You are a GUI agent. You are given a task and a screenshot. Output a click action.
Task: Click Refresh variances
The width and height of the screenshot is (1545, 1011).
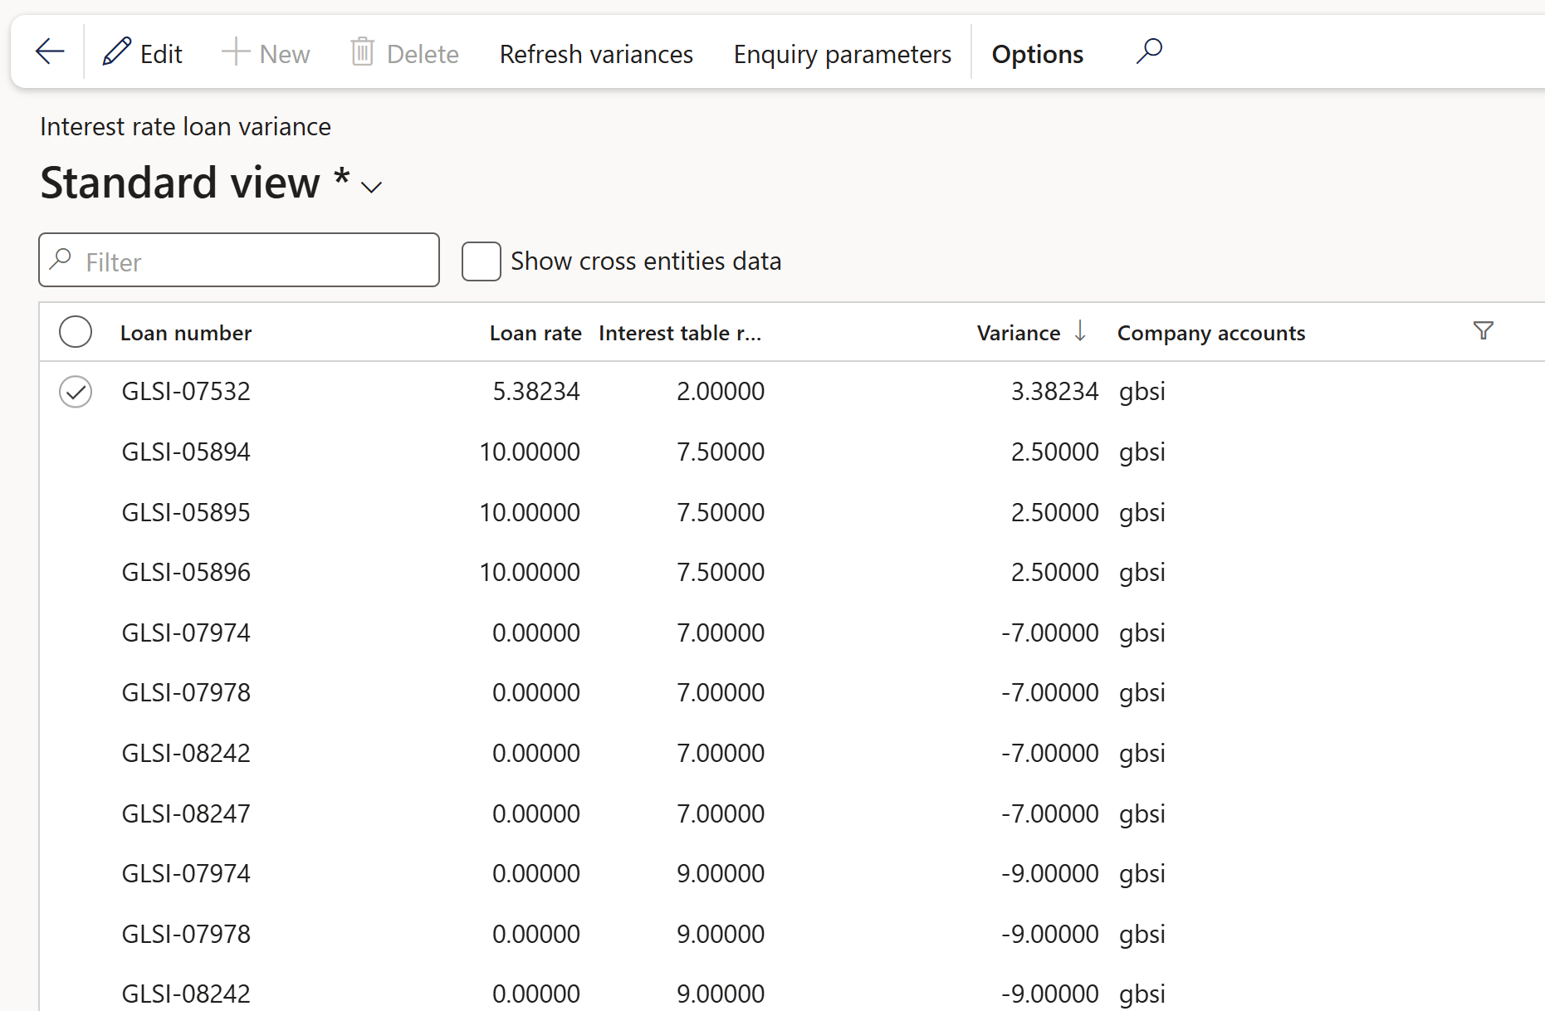coord(596,54)
